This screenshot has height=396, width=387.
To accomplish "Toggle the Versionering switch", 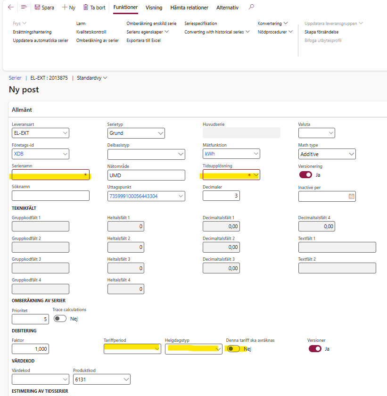I will [x=305, y=175].
